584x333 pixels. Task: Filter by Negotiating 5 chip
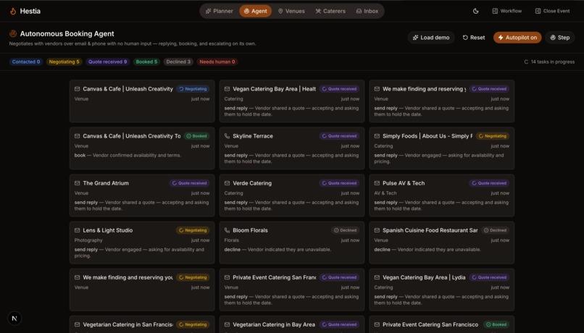64,62
